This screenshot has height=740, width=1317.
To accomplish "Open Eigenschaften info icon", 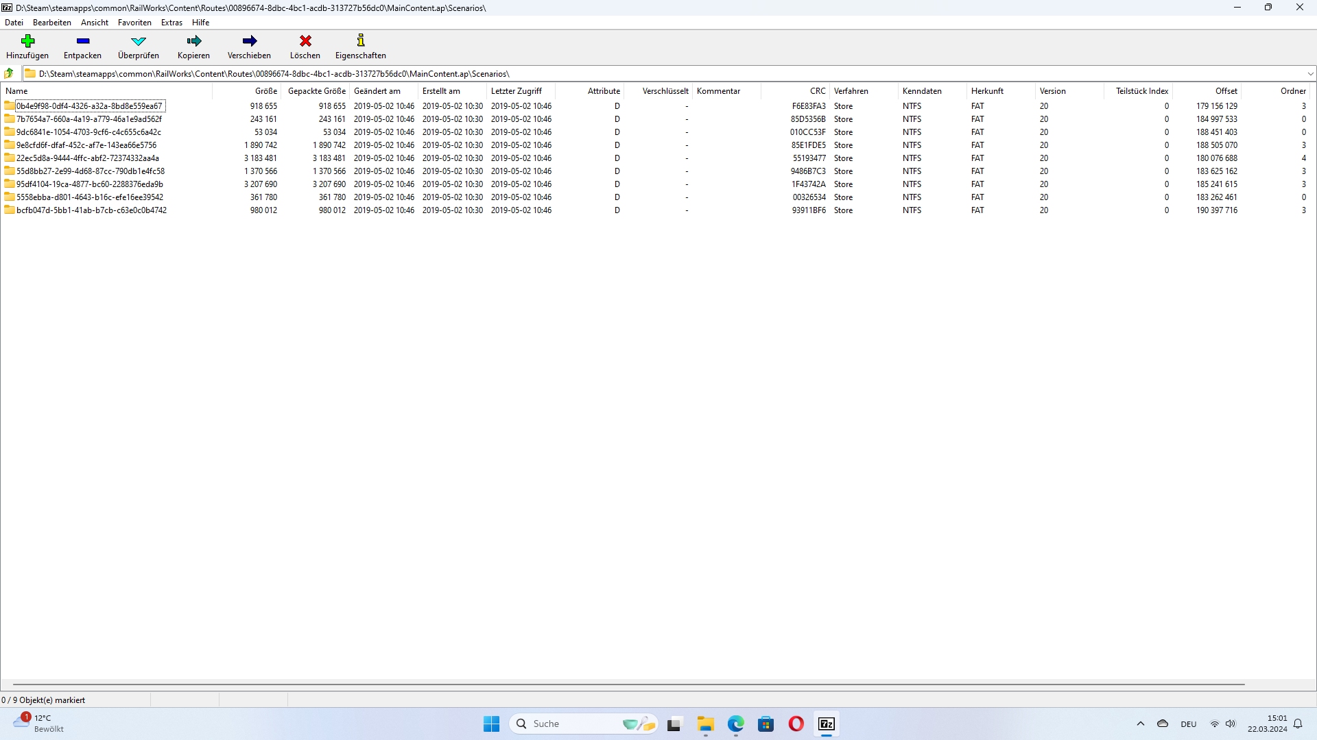I will coord(360,41).
